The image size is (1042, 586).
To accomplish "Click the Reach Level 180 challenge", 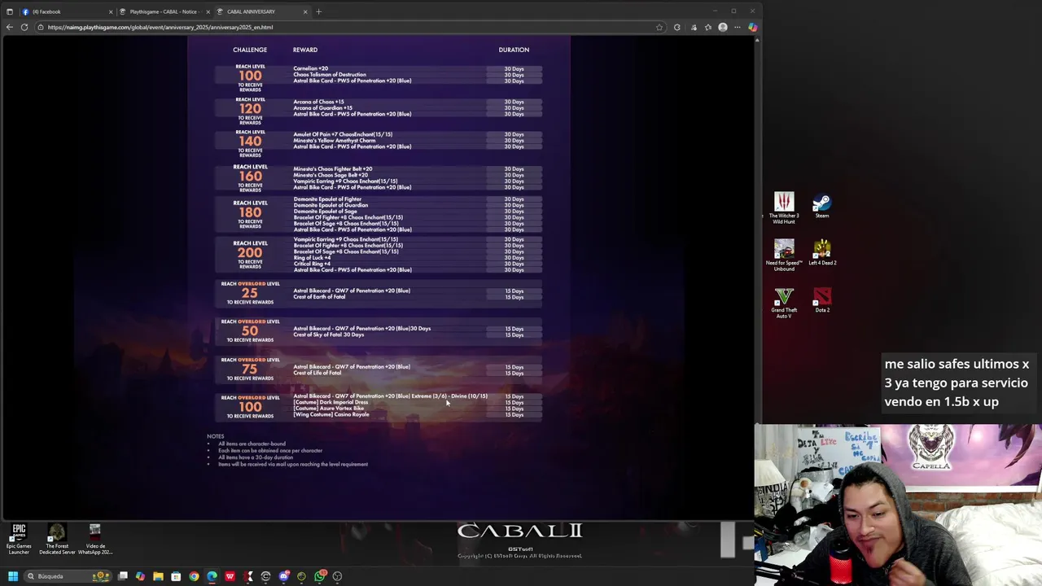I will coord(250,214).
